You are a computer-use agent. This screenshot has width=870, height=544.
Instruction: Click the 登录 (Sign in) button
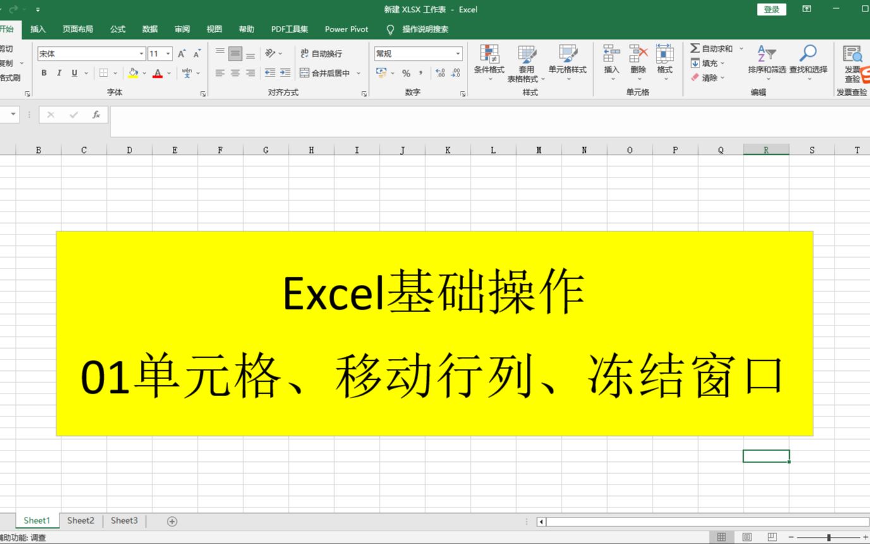point(771,9)
